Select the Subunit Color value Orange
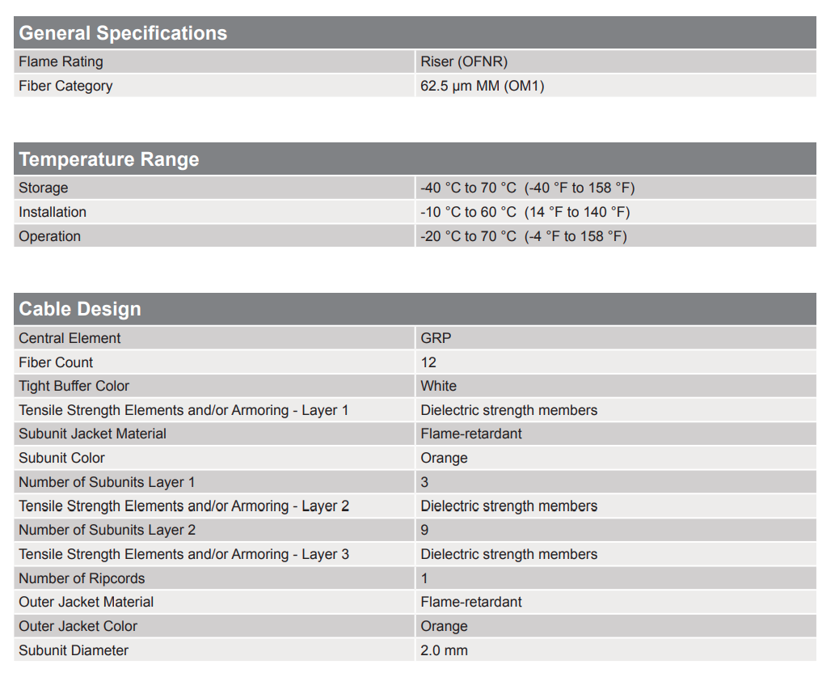The height and width of the screenshot is (673, 835). [444, 458]
